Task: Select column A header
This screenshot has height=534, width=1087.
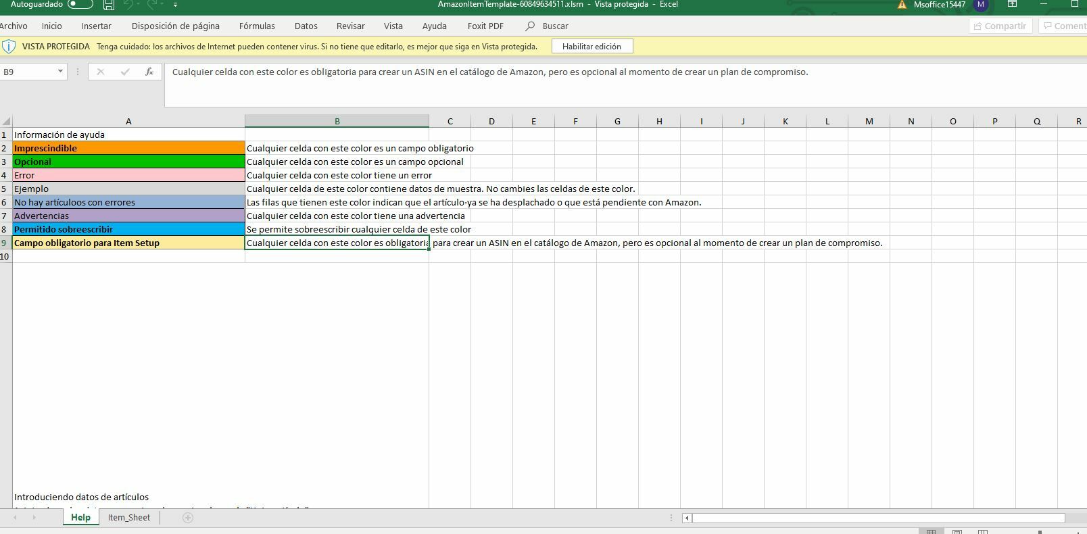Action: pyautogui.click(x=128, y=122)
